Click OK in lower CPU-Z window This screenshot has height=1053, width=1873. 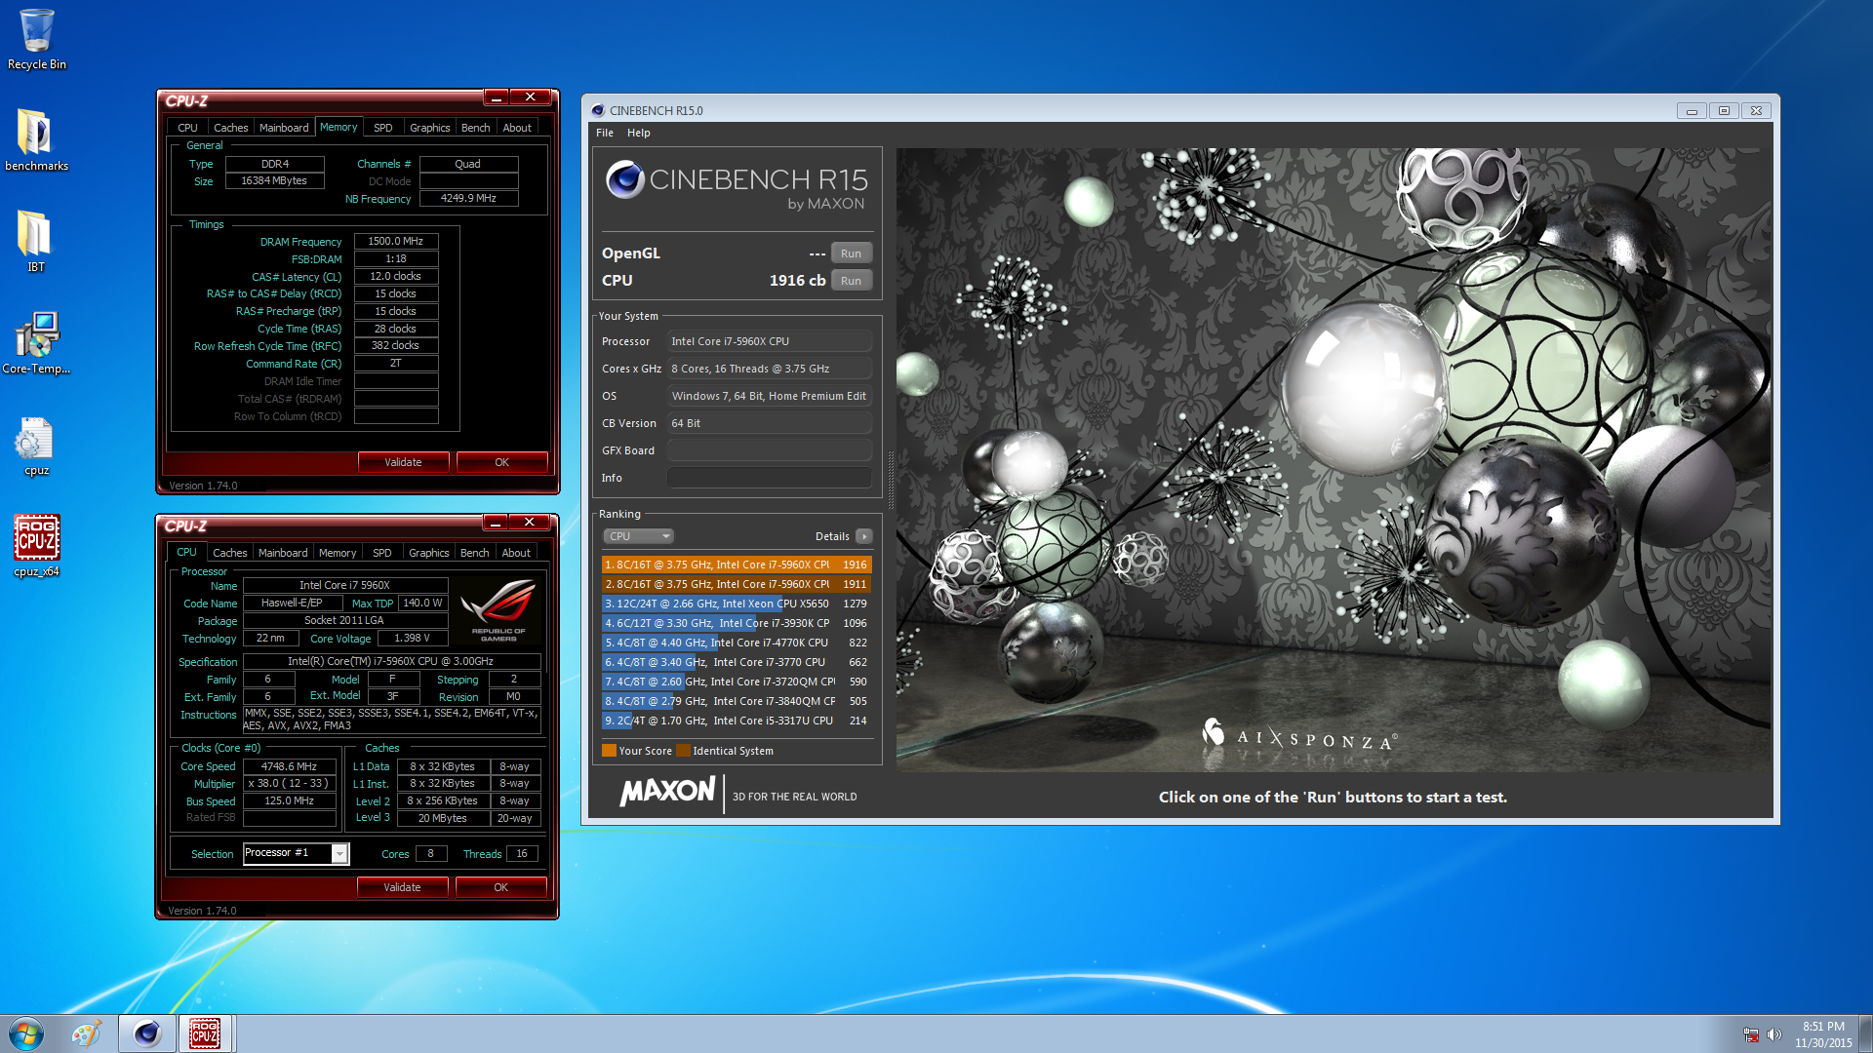pos(500,887)
